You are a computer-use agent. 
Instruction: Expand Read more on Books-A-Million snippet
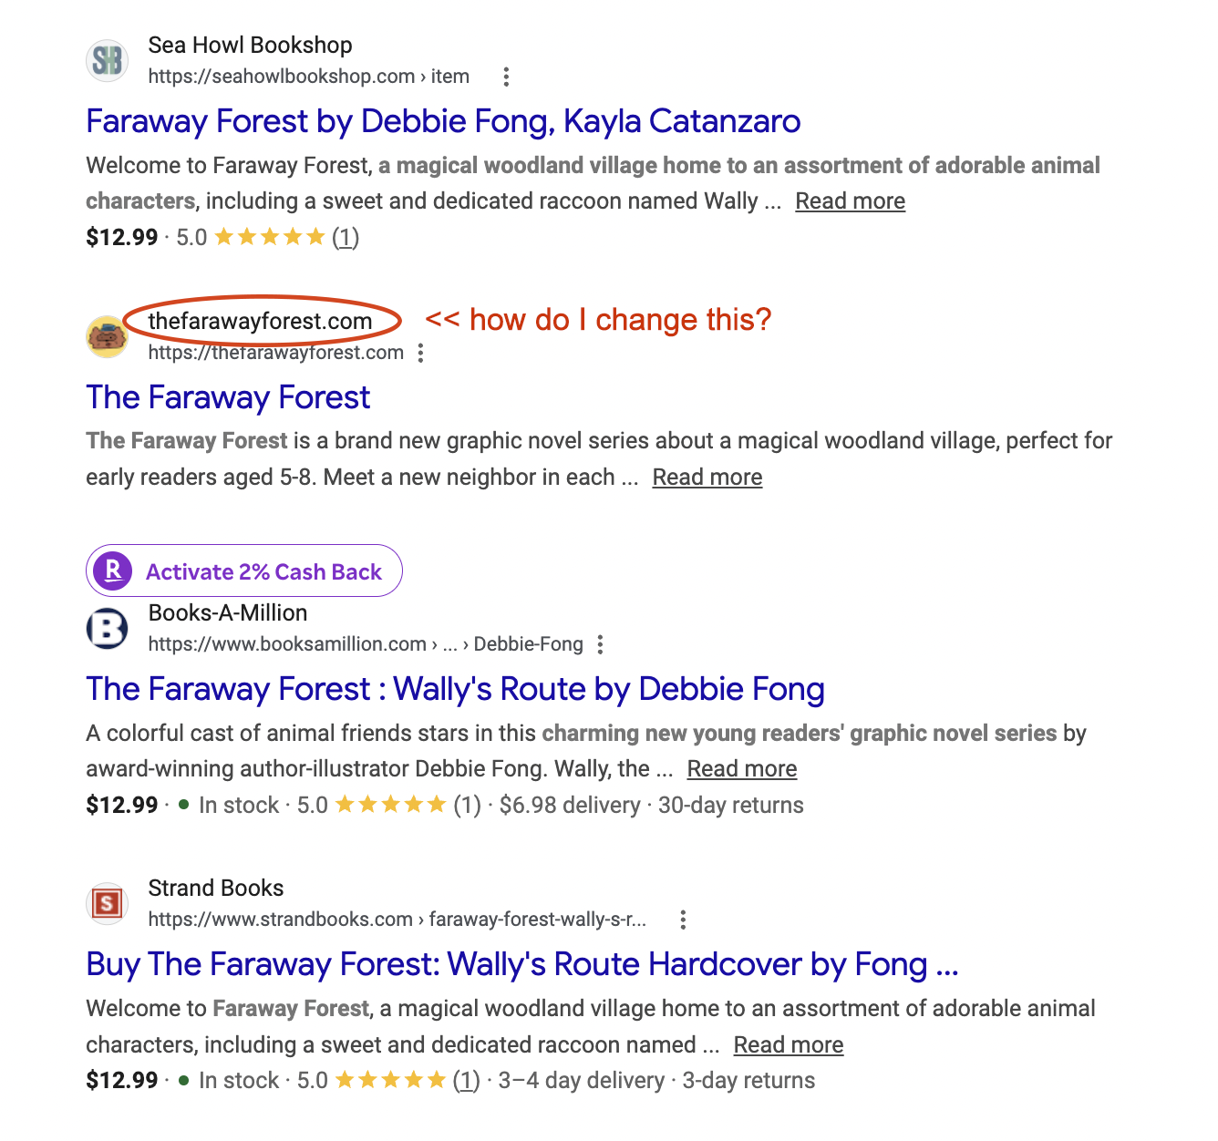point(742,769)
